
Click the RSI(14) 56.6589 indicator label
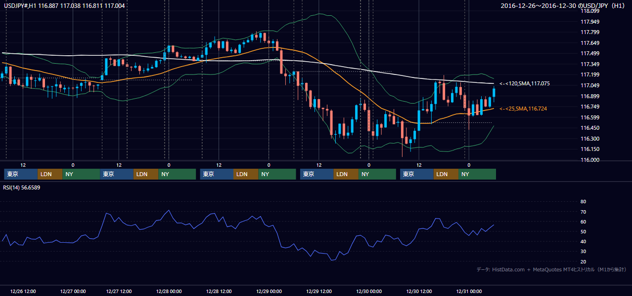pyautogui.click(x=22, y=187)
